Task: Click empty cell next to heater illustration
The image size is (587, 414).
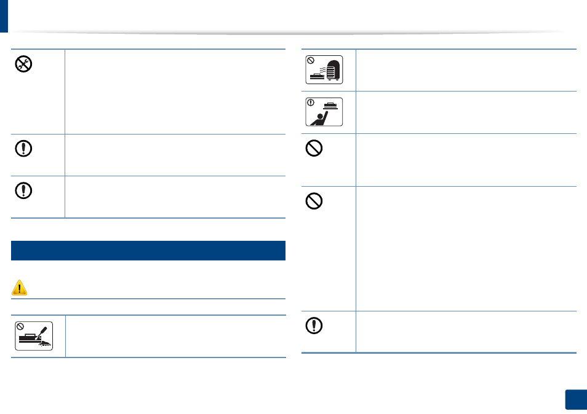Action: click(x=466, y=70)
